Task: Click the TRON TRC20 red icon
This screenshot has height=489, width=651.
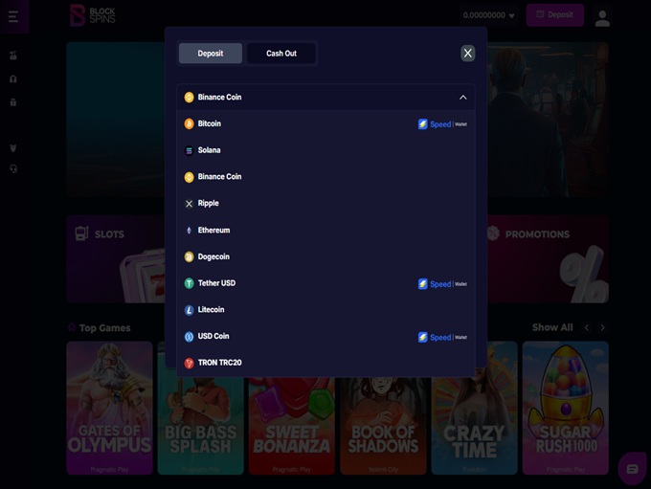Action: coord(189,364)
